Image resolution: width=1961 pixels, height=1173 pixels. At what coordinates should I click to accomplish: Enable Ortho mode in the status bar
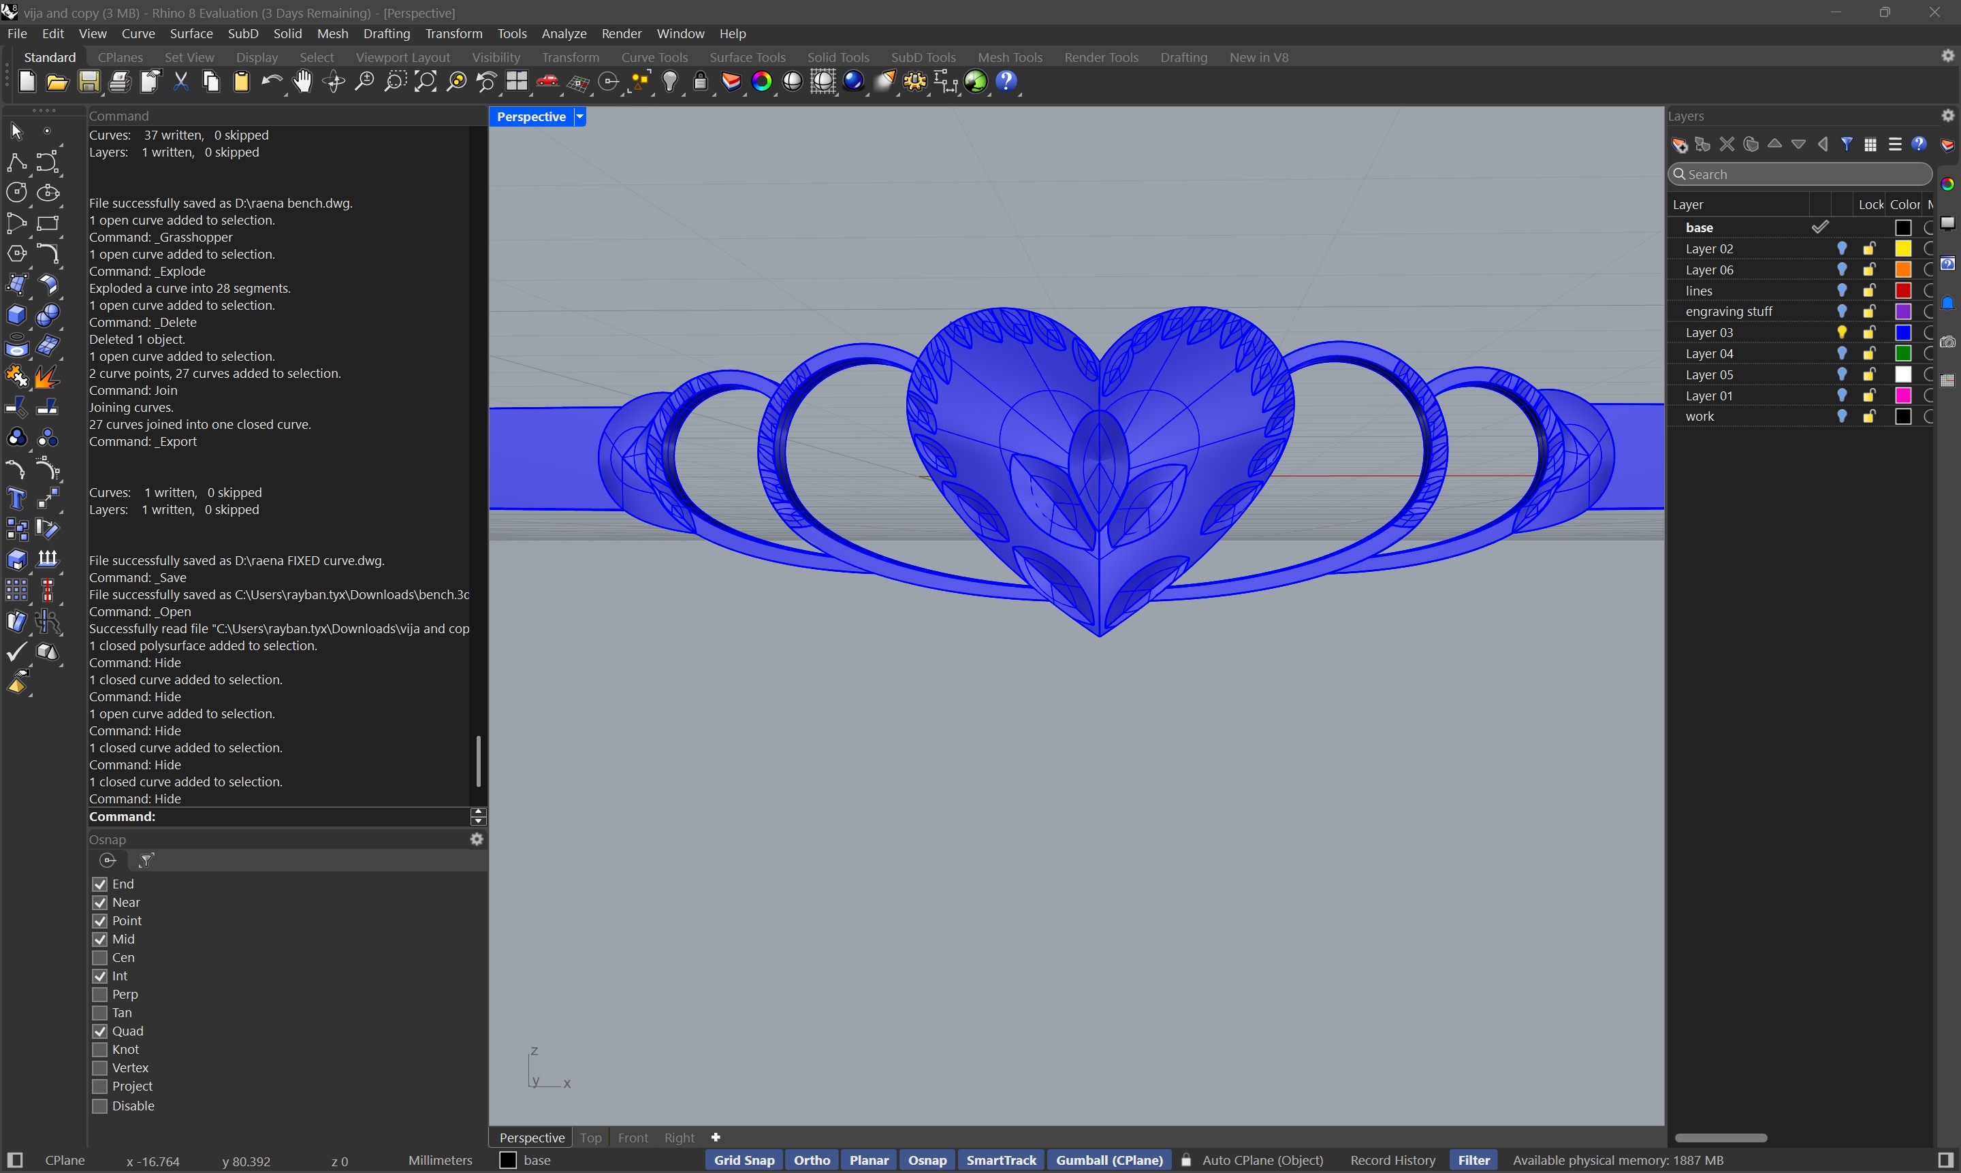(x=812, y=1159)
